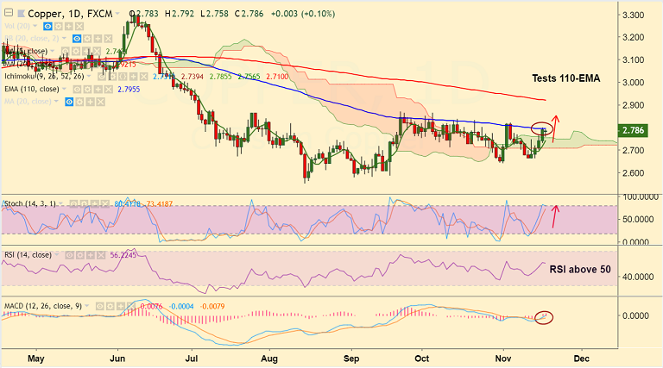Click the plus icon on Vol (20) row
The height and width of the screenshot is (368, 663).
click(x=69, y=27)
